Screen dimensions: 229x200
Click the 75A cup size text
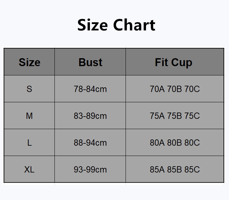pos(157,116)
